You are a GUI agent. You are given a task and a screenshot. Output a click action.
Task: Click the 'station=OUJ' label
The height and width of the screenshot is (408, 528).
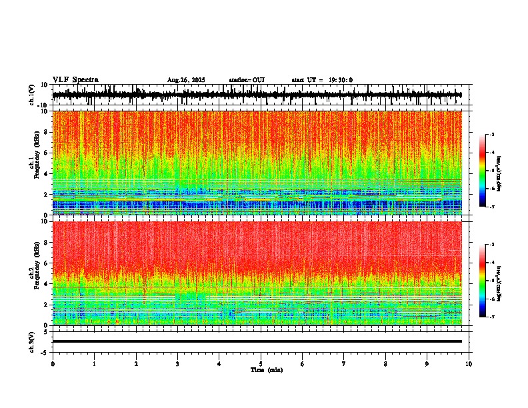(x=247, y=80)
